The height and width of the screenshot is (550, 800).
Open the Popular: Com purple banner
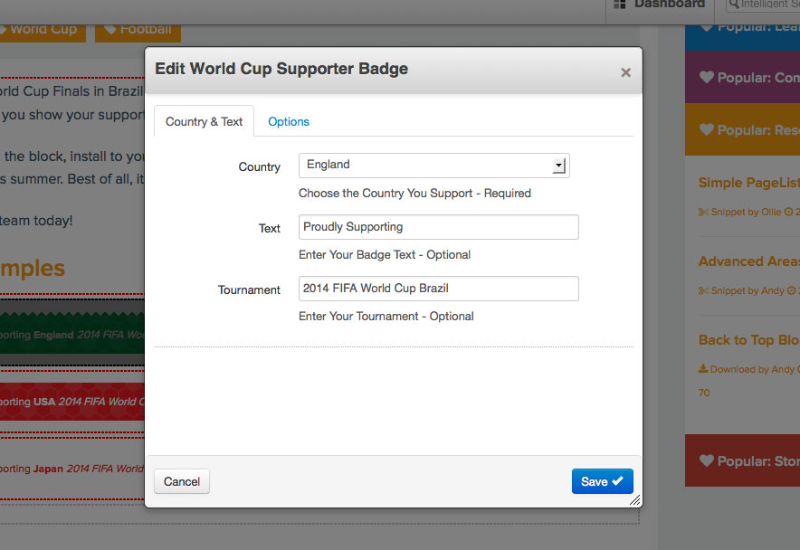pyautogui.click(x=742, y=78)
